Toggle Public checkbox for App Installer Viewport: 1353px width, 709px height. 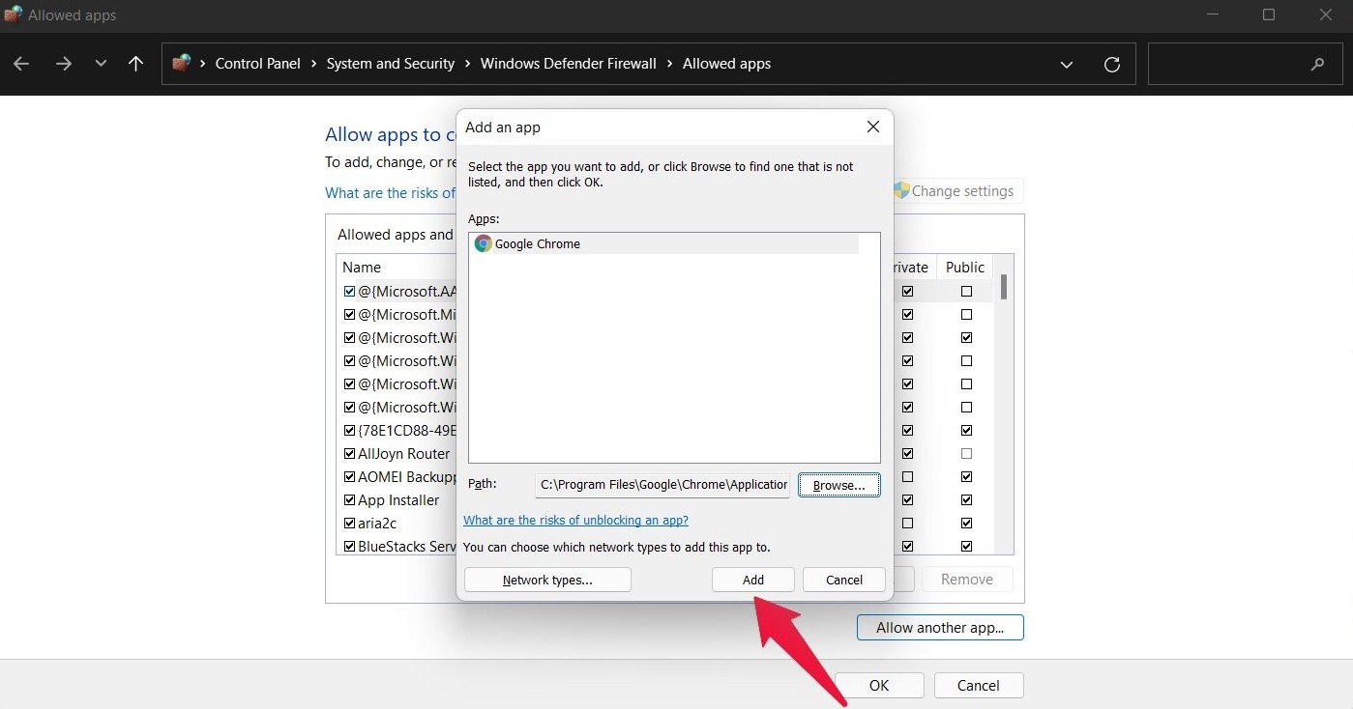966,500
